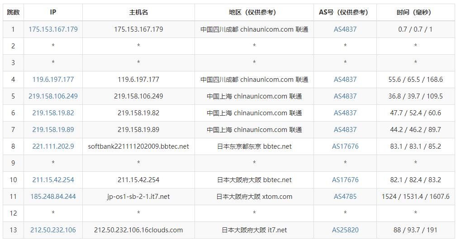
Task: Open IP link 212.50.232.106
Action: tap(53, 230)
